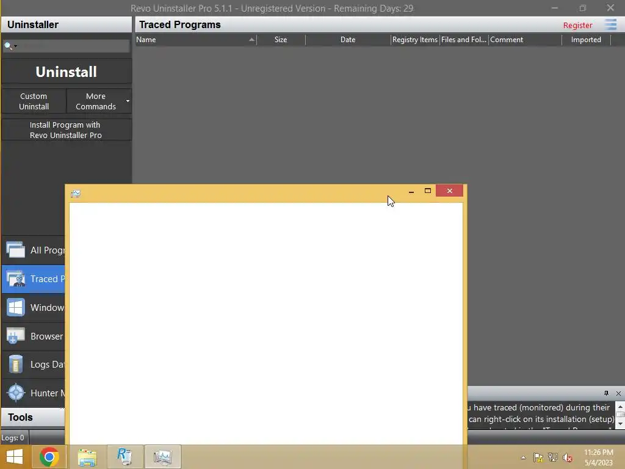Show hidden tray icons arrow
Screen dimensions: 625x469
click(523, 457)
